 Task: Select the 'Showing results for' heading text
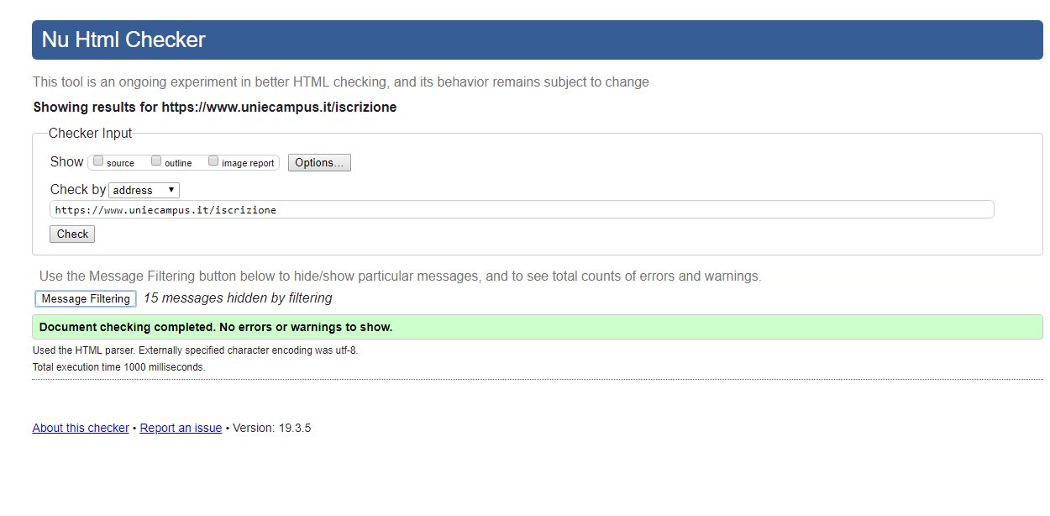pos(214,108)
